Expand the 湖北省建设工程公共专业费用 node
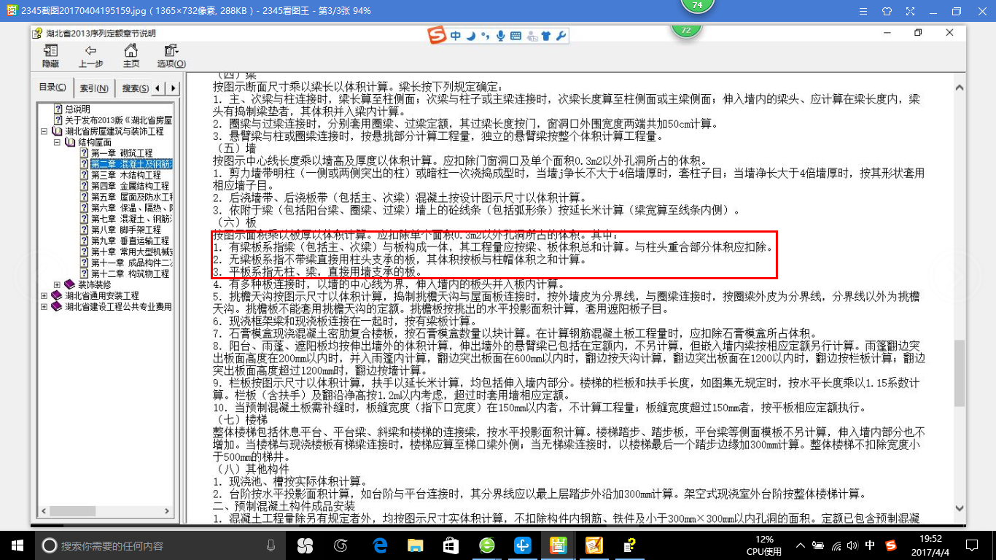The width and height of the screenshot is (996, 560). pyautogui.click(x=44, y=306)
